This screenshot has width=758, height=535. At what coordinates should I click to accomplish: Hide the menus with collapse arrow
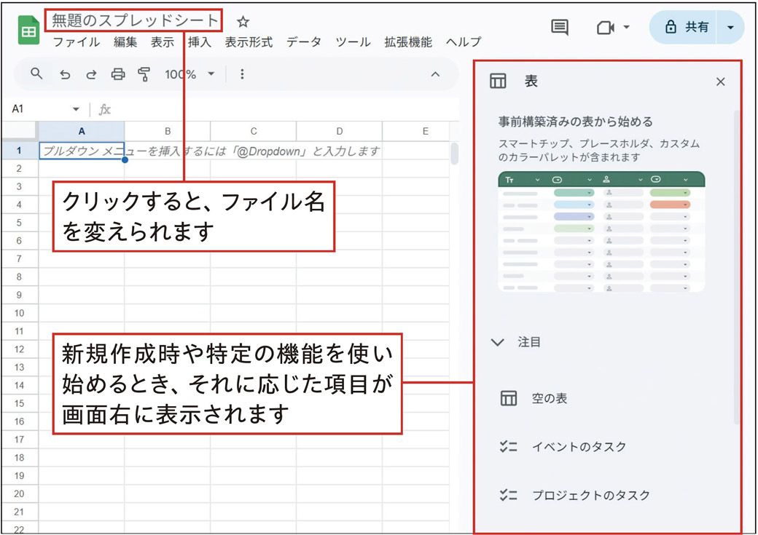[x=435, y=74]
